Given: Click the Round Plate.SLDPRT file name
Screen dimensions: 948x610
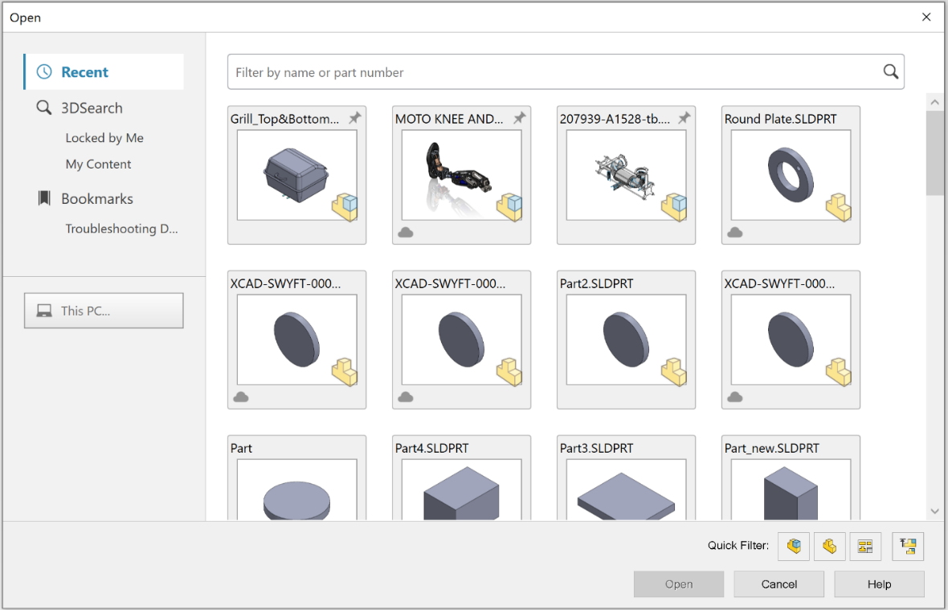Looking at the screenshot, I should (781, 119).
